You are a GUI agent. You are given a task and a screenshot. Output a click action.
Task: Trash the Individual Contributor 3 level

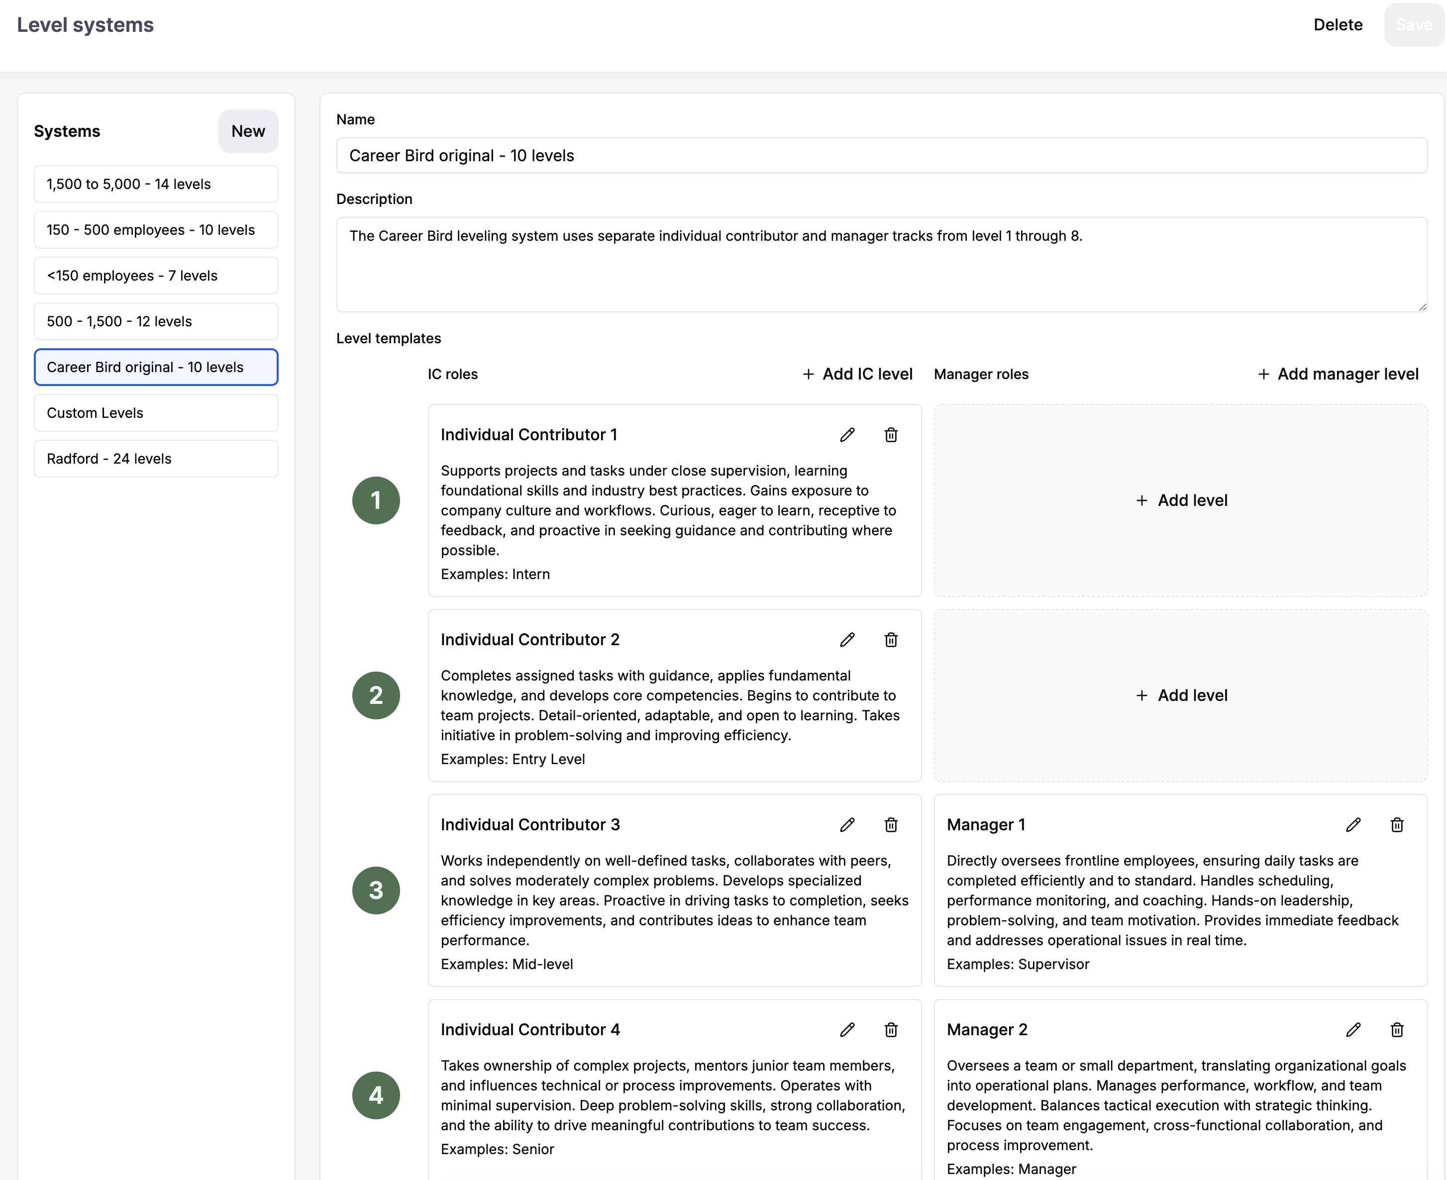[x=891, y=824]
